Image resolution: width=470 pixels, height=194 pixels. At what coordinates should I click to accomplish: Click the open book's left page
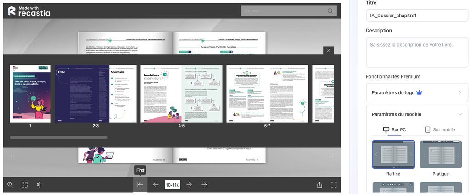coord(125,43)
